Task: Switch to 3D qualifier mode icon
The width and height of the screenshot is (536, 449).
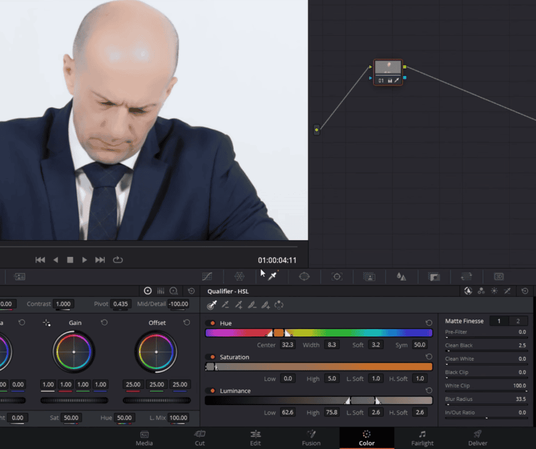Action: (x=507, y=291)
